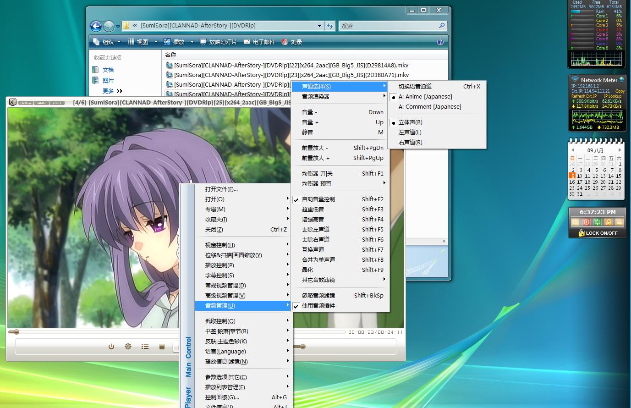Image resolution: width=631 pixels, height=408 pixels.
Task: Open 字幕控制(S) submenu
Action: tap(243, 276)
